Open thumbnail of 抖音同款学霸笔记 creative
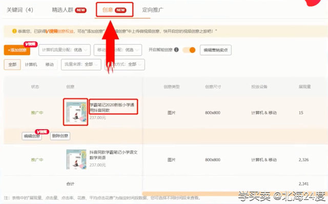Image resolution: width=328 pixels, height=204 pixels. [76, 159]
